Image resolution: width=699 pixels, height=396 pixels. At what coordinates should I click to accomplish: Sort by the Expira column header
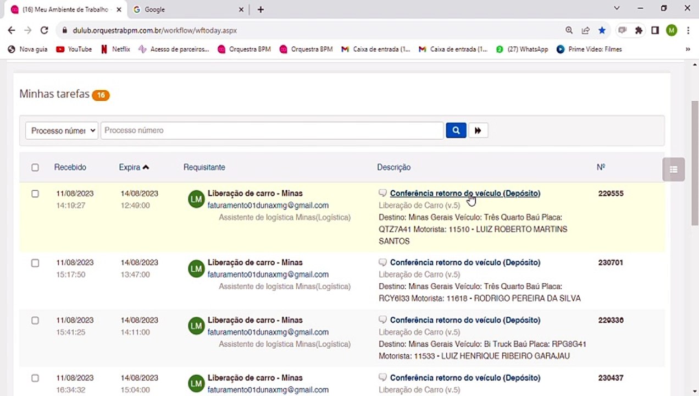coord(134,167)
